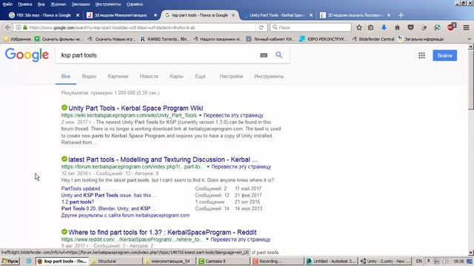The width and height of the screenshot is (474, 266).
Task: Open 'RARBG Torrents' bookmark
Action: click(165, 39)
